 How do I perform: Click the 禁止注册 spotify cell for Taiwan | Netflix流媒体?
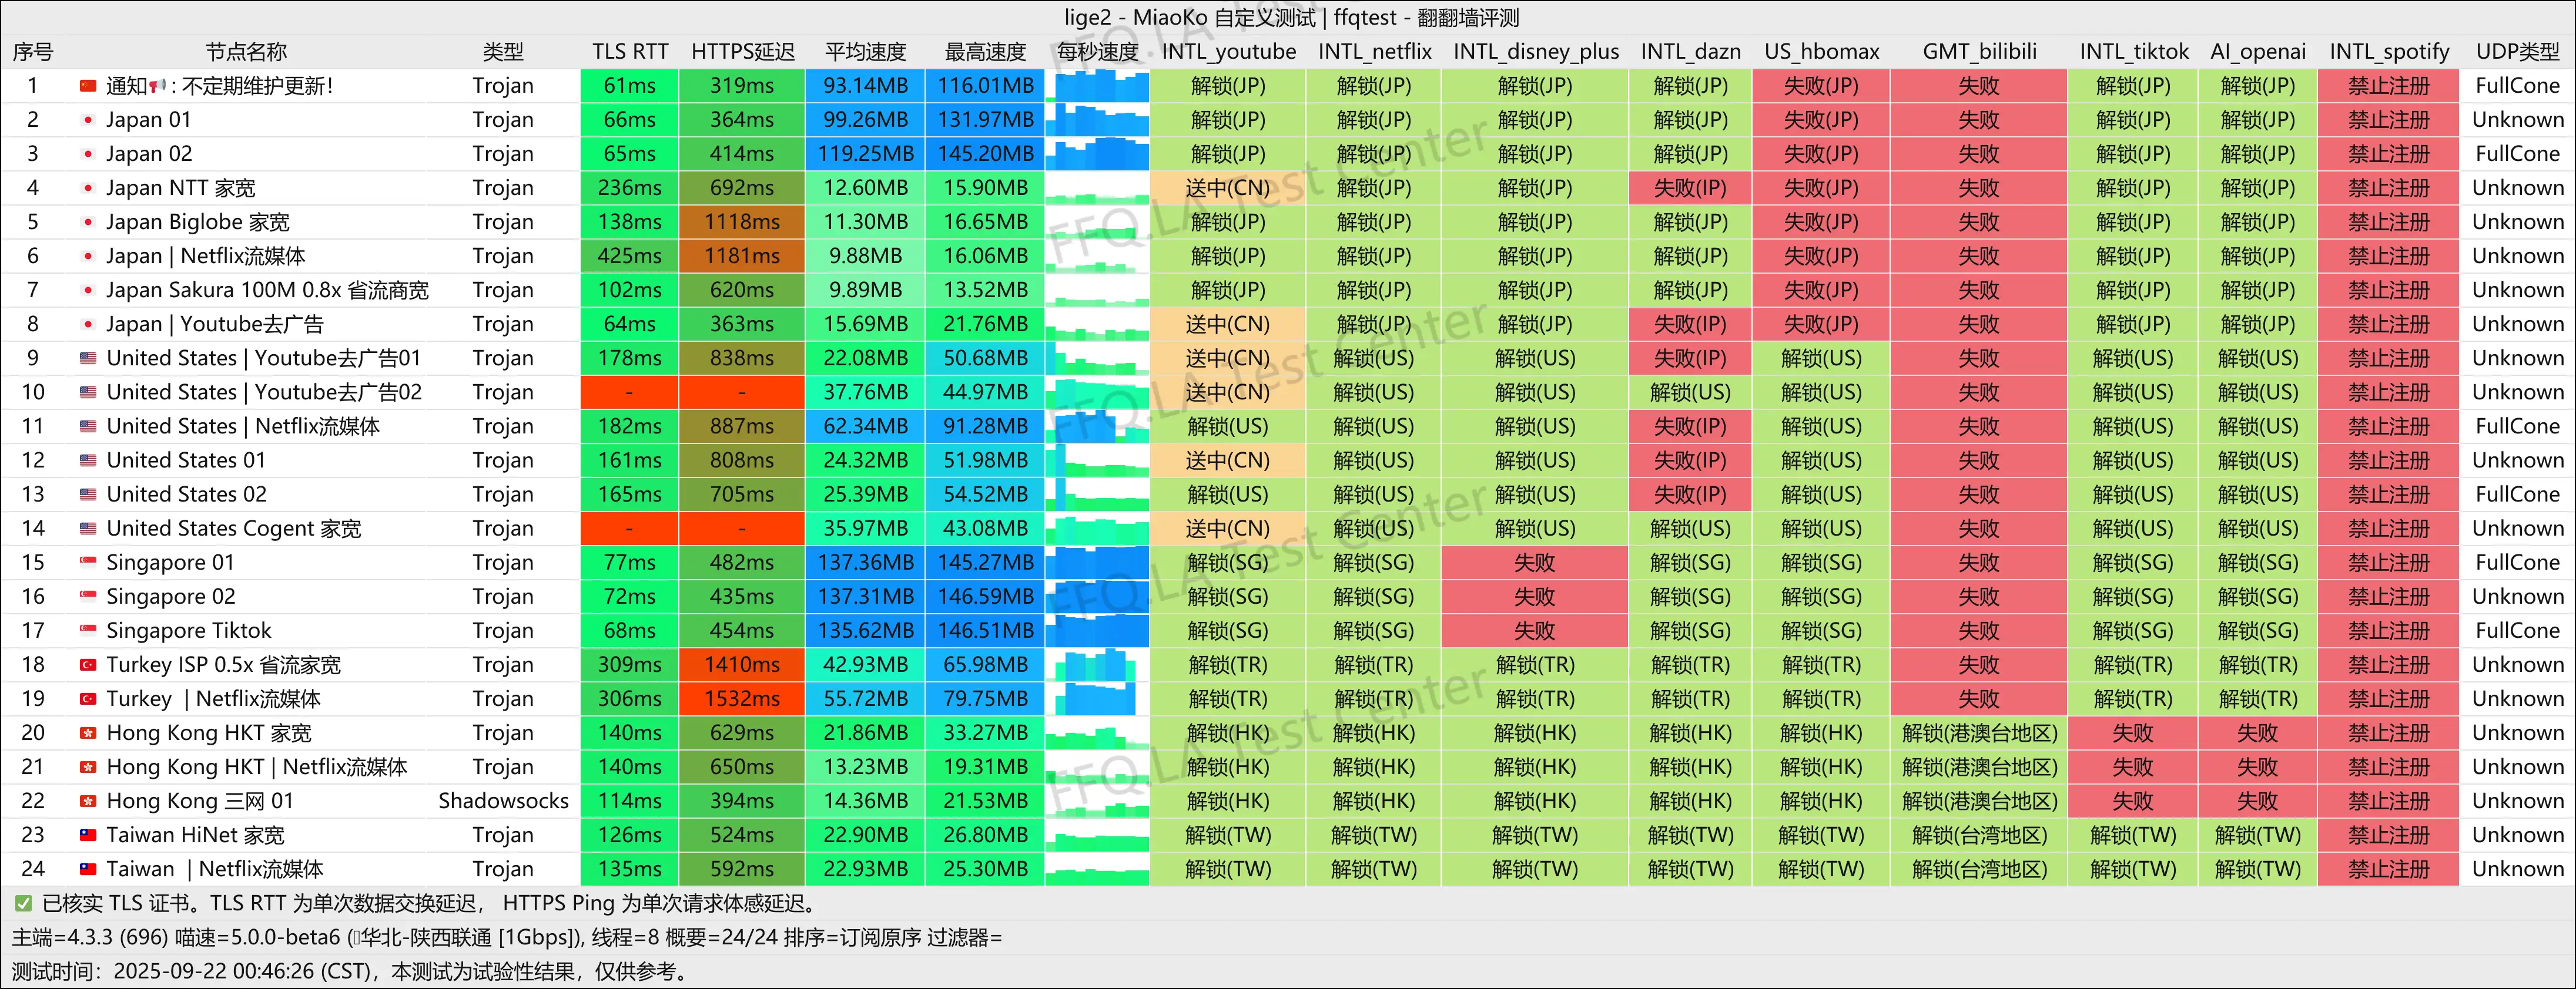point(2389,869)
